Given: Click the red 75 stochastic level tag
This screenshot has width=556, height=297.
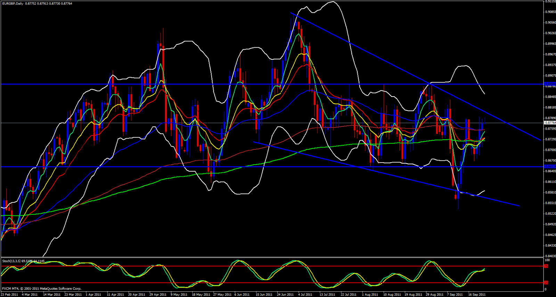Looking at the screenshot, I should pyautogui.click(x=546, y=266).
